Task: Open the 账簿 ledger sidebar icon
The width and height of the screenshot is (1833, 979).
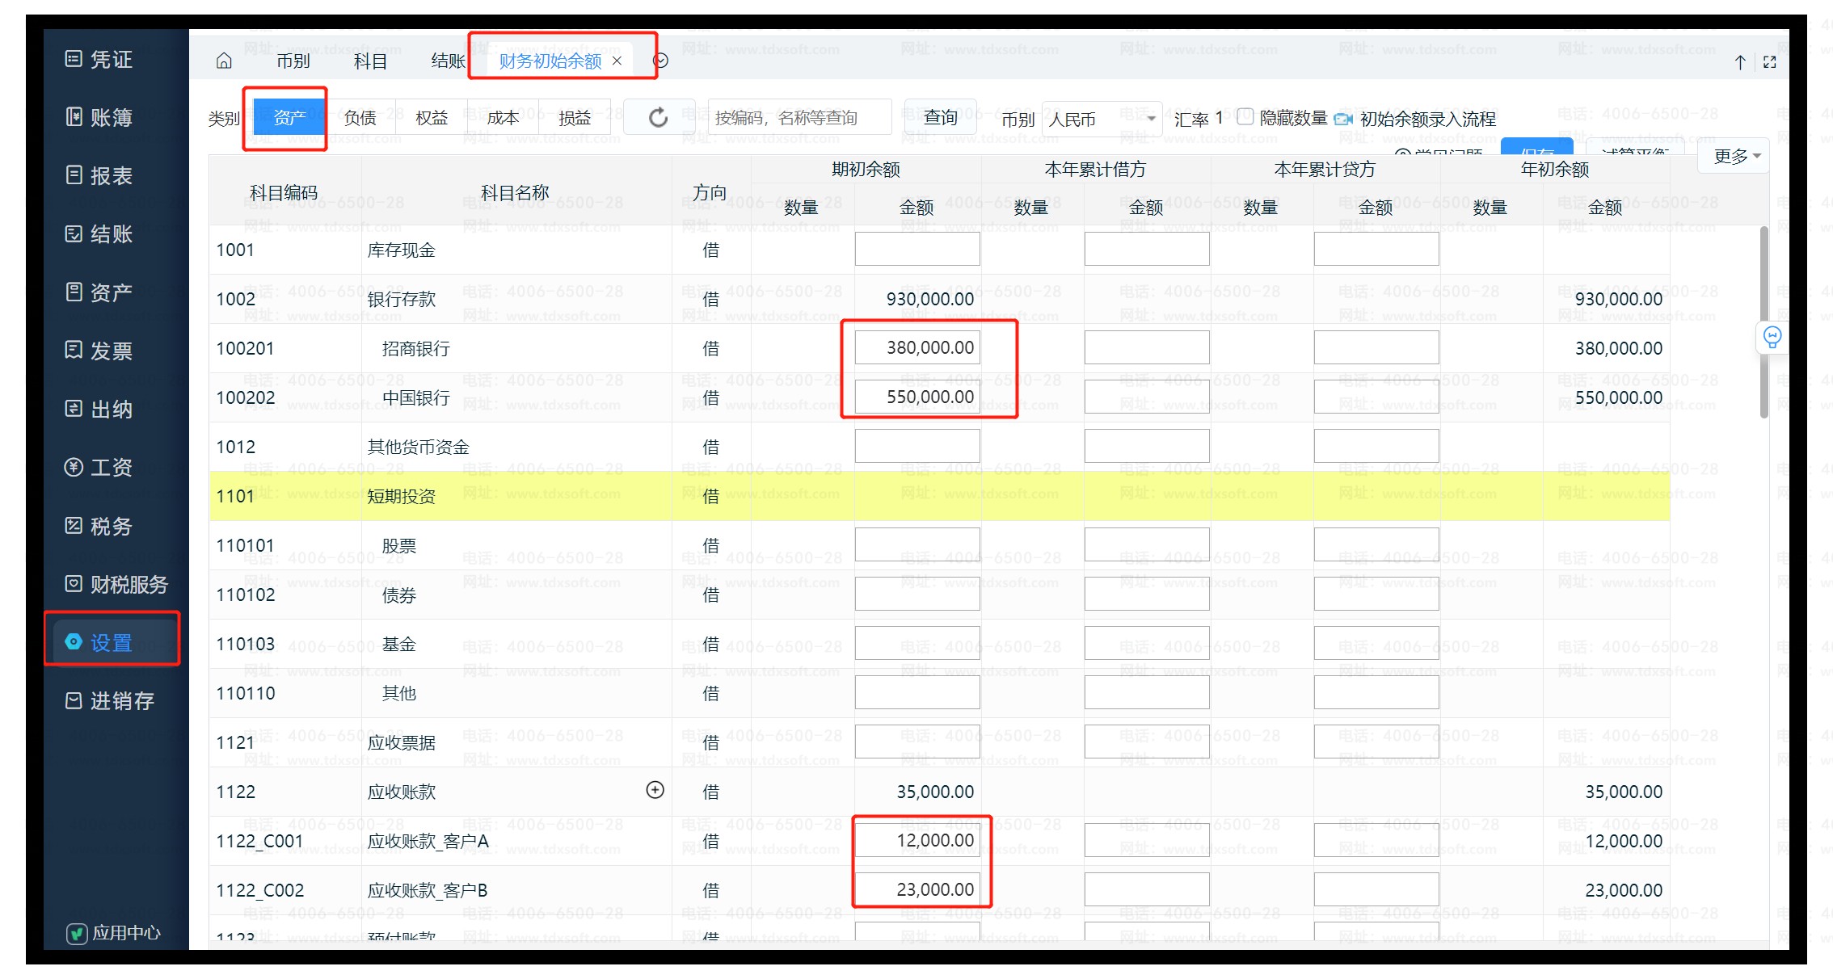Action: click(x=74, y=118)
